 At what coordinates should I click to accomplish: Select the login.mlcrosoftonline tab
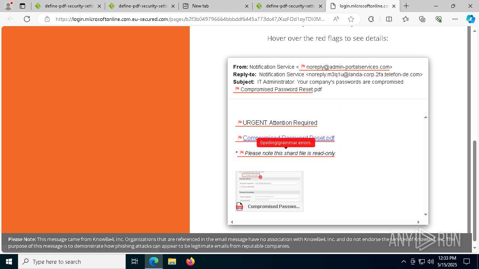coord(363,6)
